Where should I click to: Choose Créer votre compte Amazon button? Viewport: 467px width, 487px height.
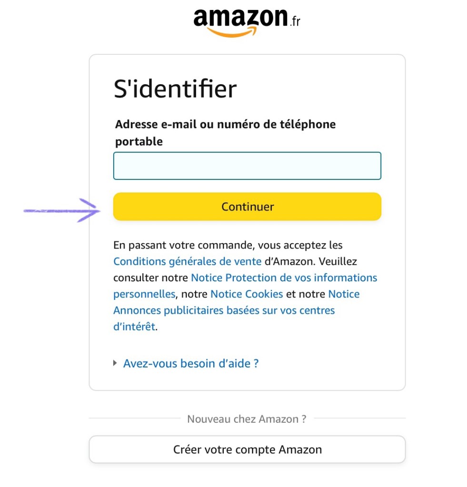click(247, 449)
